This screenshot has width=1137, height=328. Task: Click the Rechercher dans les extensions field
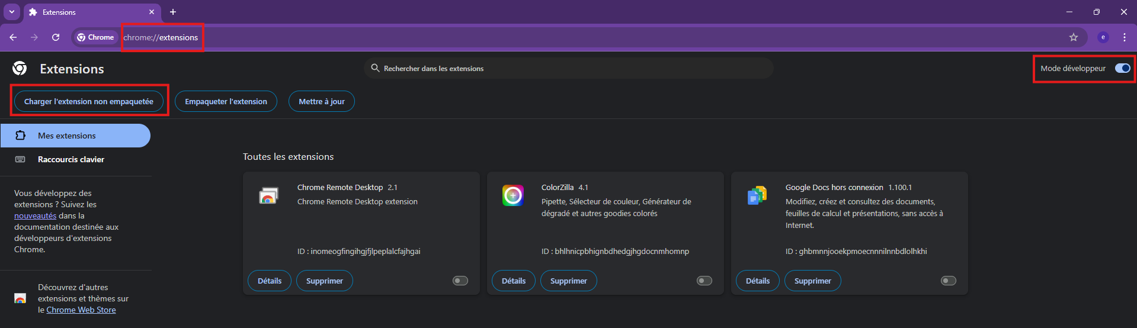click(569, 69)
